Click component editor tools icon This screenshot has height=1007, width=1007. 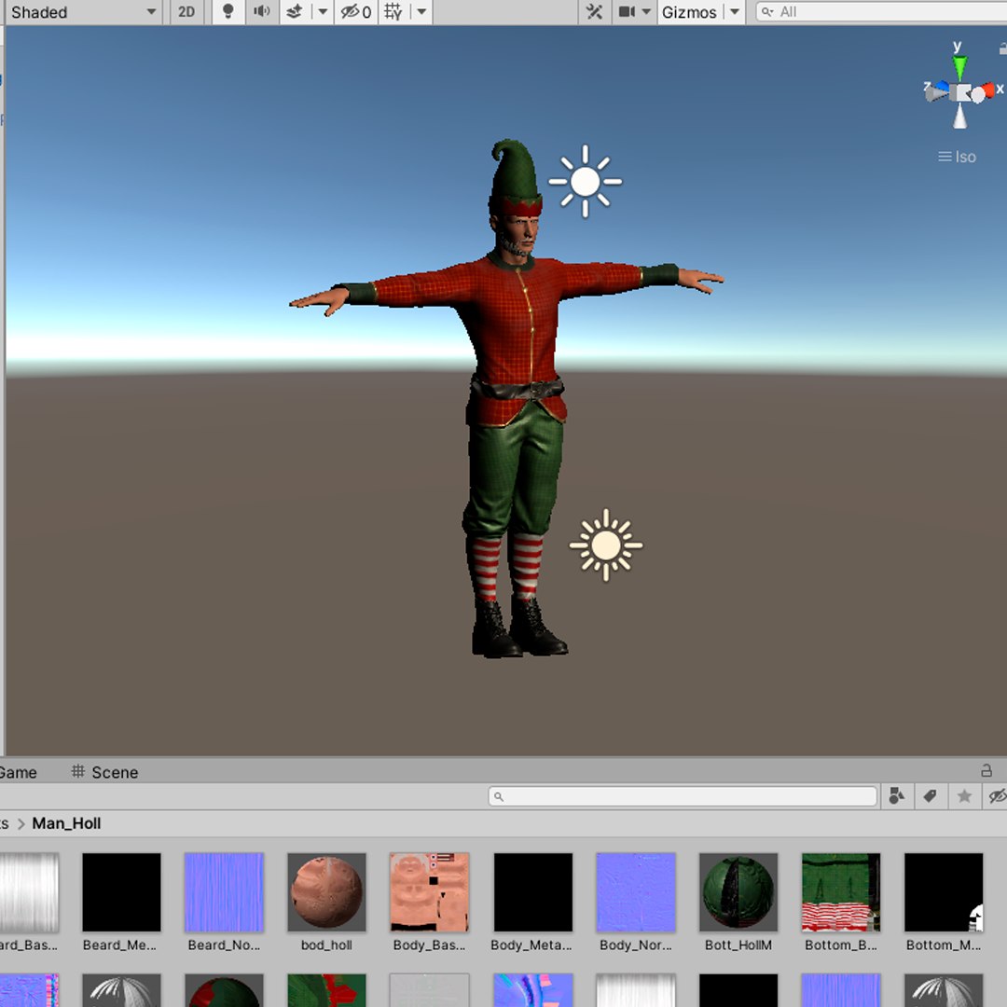595,12
